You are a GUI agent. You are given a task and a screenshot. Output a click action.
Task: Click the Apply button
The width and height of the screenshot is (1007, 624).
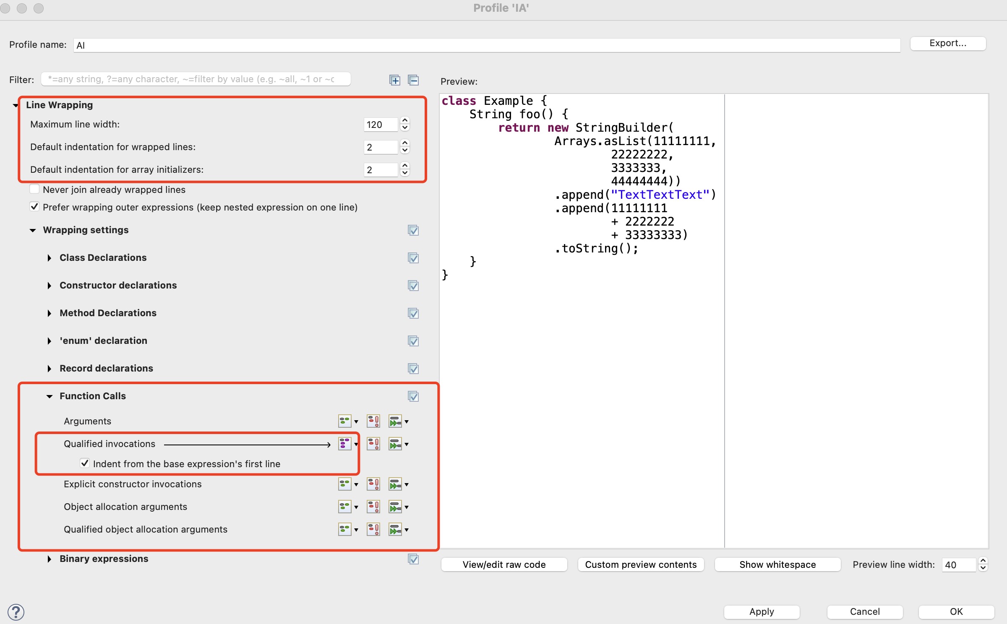coord(761,611)
